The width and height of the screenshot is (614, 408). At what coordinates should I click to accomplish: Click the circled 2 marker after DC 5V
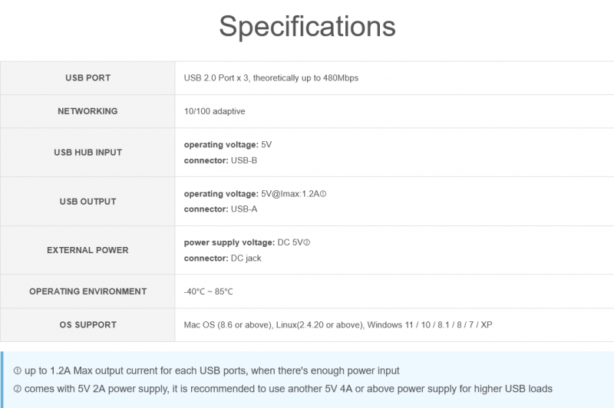[306, 243]
